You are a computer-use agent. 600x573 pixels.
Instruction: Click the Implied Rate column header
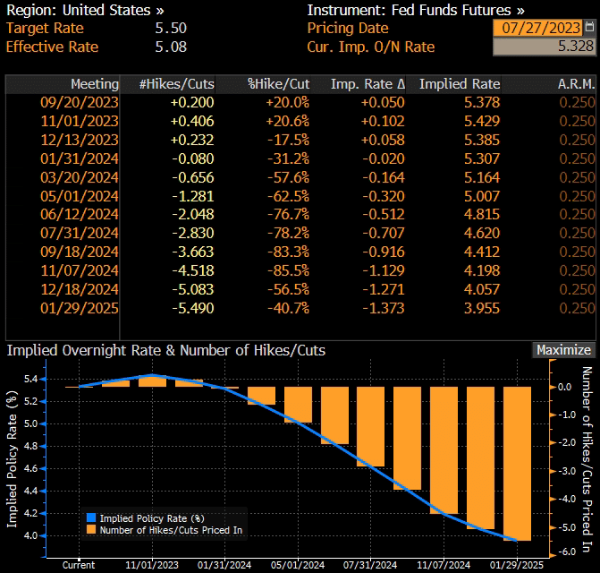click(453, 84)
